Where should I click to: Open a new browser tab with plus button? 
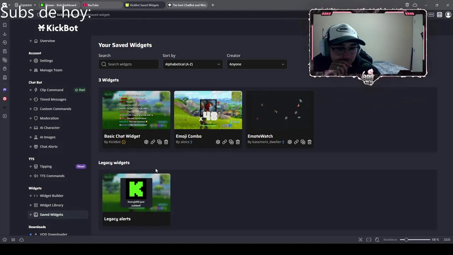213,5
